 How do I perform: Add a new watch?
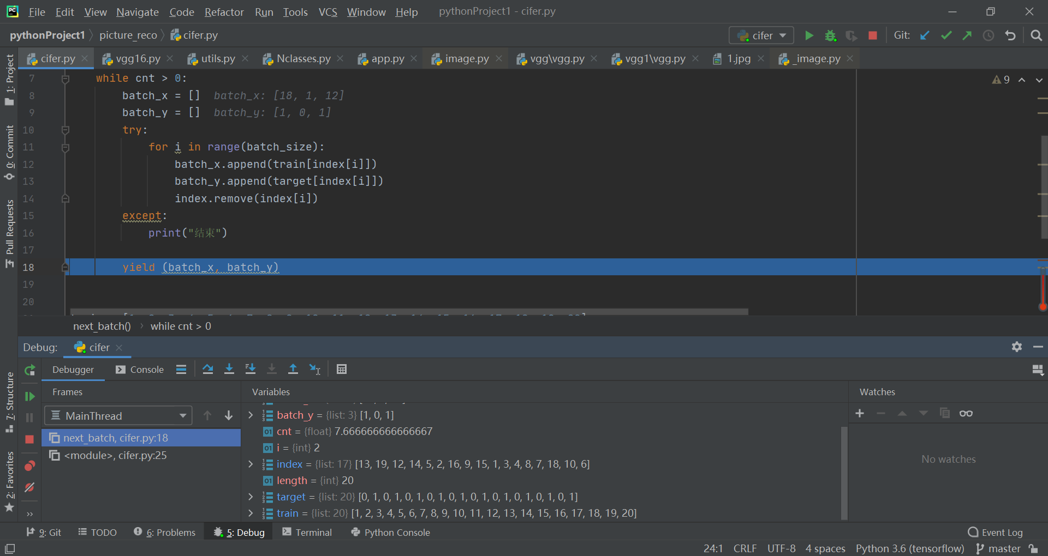click(860, 413)
